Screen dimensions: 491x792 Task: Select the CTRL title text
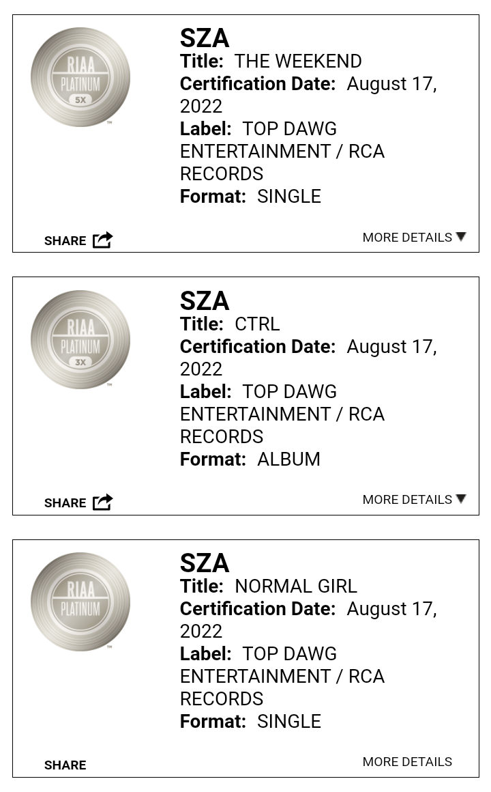point(257,324)
